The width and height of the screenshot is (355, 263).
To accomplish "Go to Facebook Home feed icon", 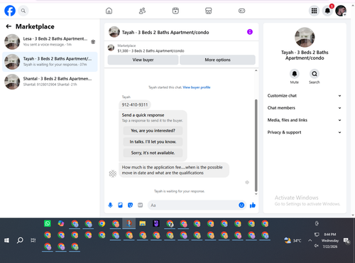I will click(x=109, y=11).
